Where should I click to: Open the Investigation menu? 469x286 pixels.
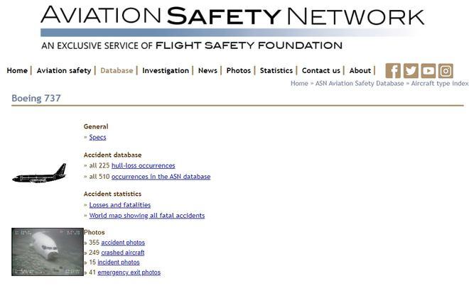[x=166, y=70]
